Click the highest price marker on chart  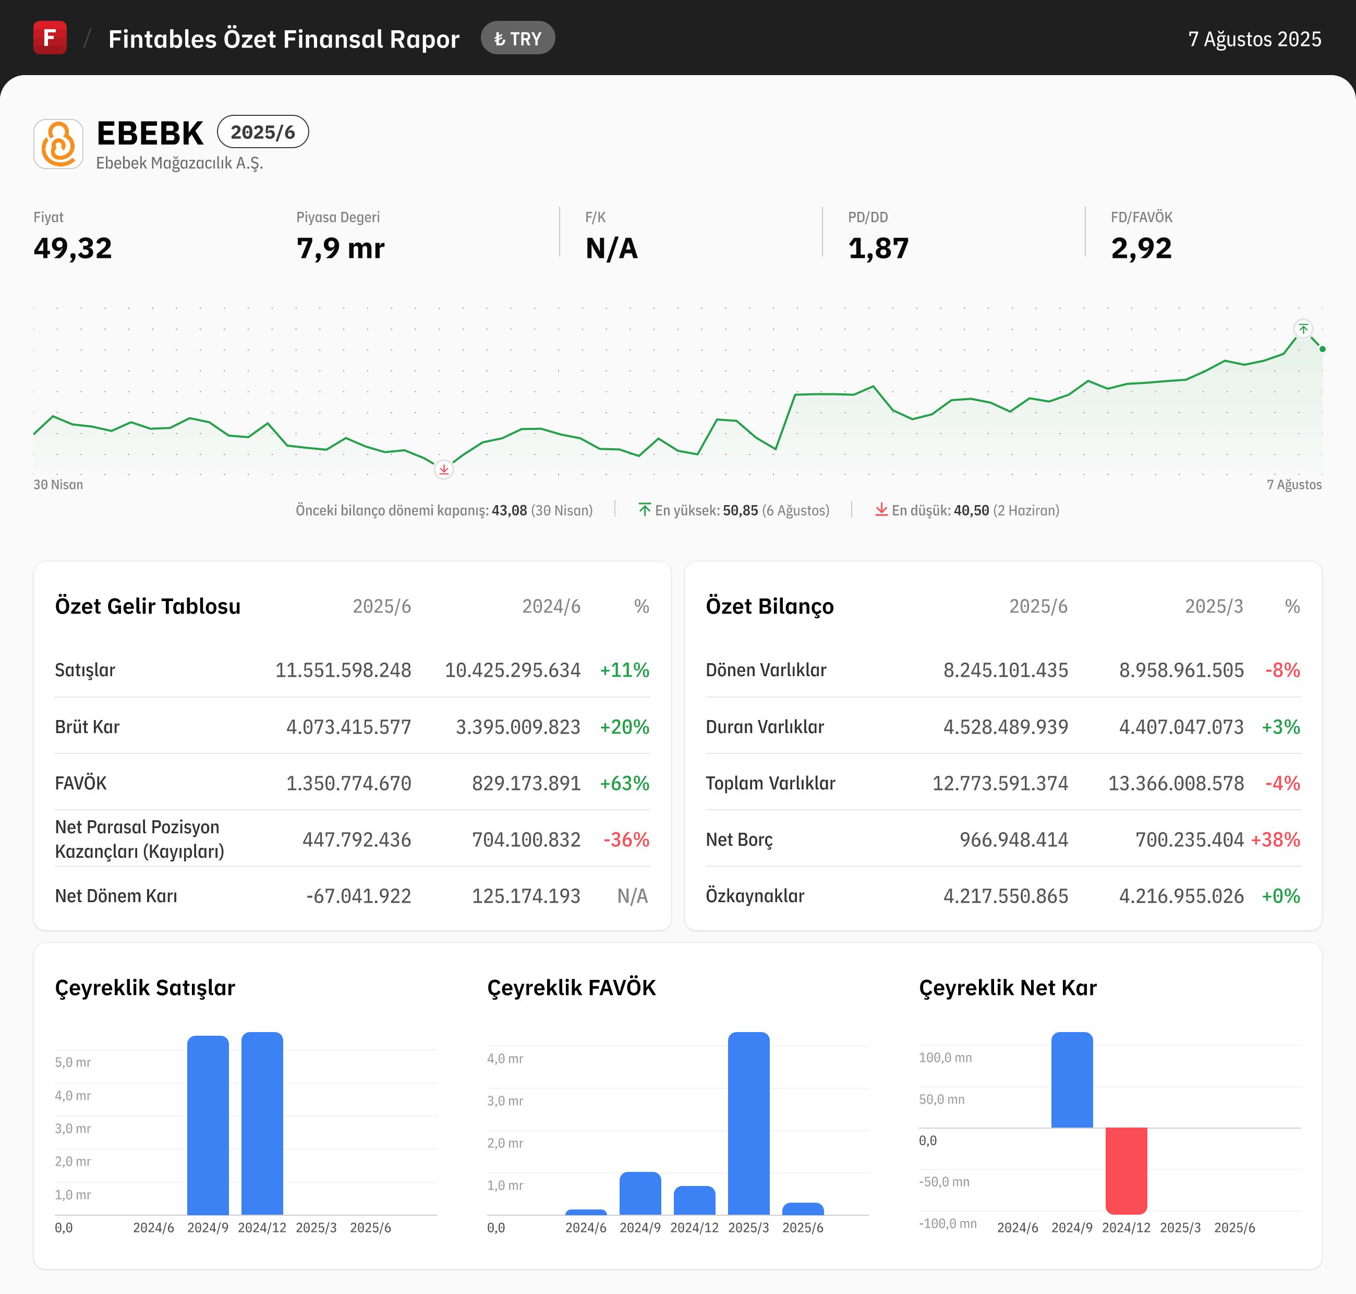click(x=1303, y=329)
